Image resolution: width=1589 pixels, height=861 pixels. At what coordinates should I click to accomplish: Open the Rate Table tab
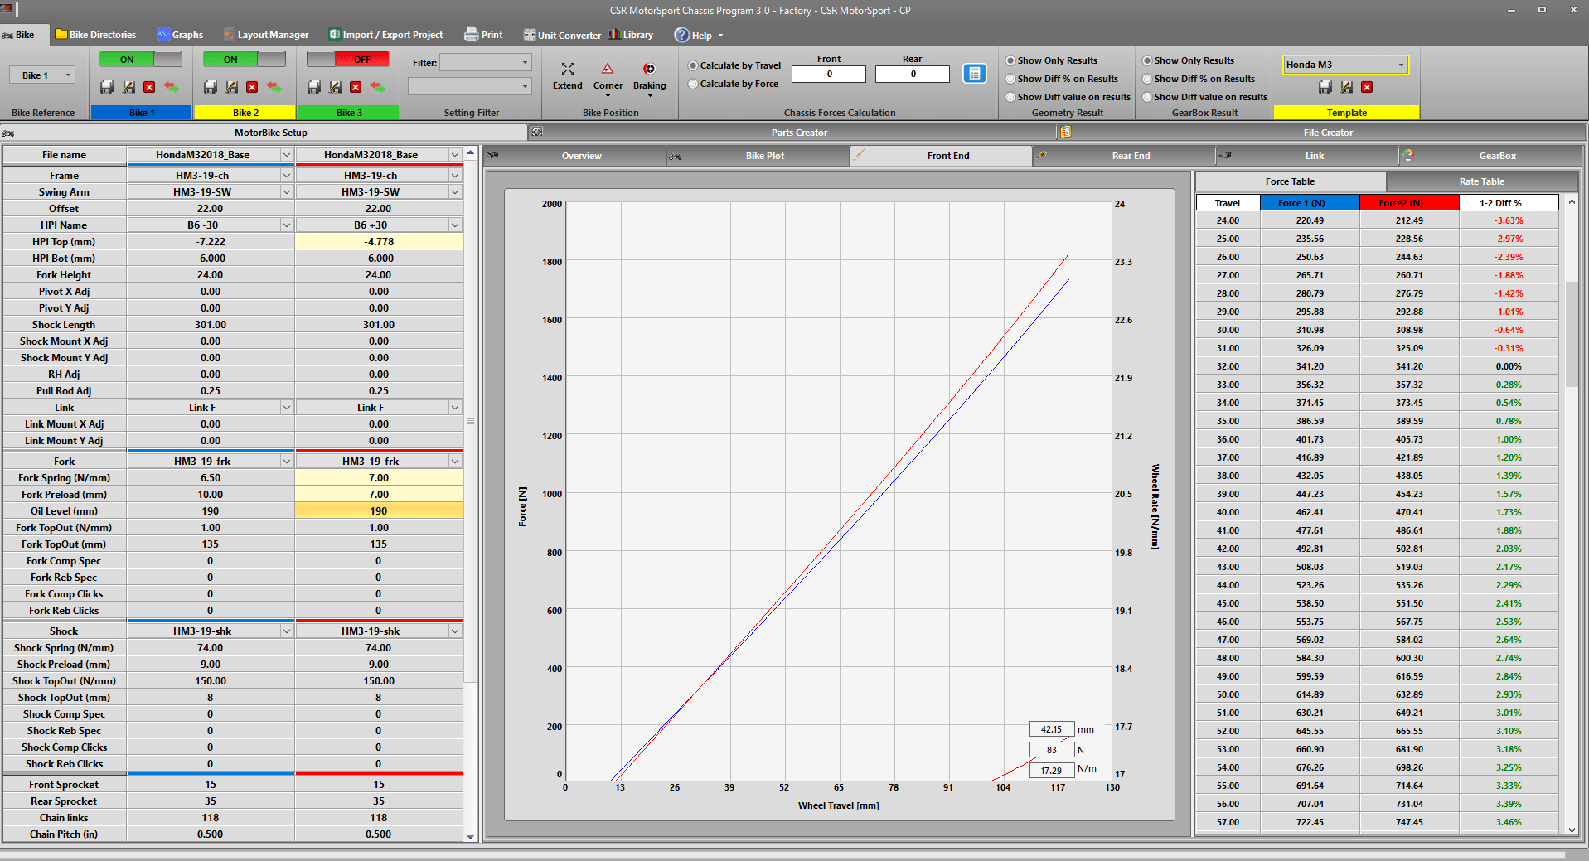[x=1481, y=181]
